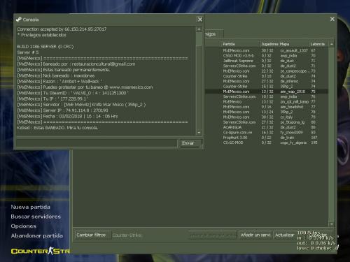The image size is (350, 262).
Task: Open Buscar servidores from main menu
Action: pos(36,217)
